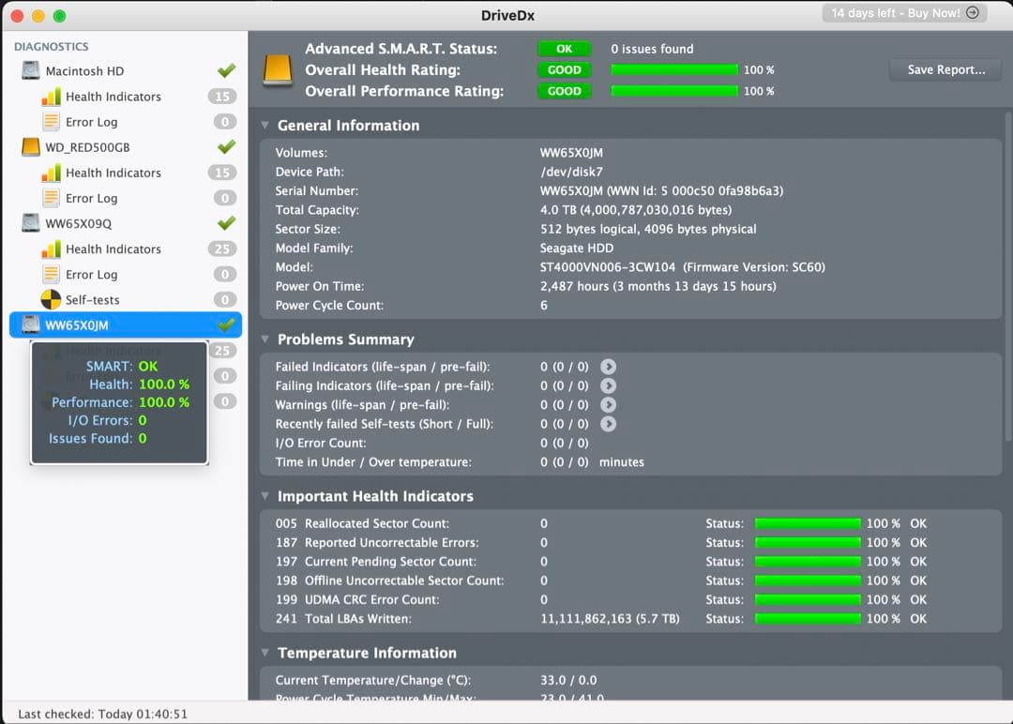The height and width of the screenshot is (724, 1013).
Task: Collapse the Problems Summary section
Action: (265, 339)
